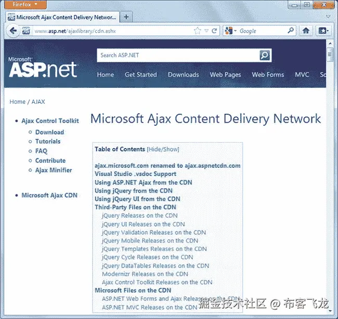This screenshot has height=319, width=338.
Task: Open the MVC menu item
Action: click(x=302, y=74)
